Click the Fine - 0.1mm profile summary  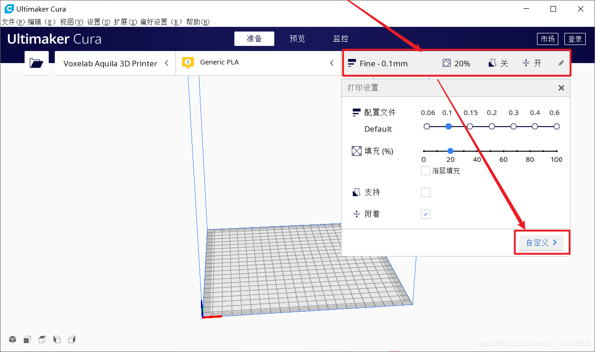(x=378, y=64)
